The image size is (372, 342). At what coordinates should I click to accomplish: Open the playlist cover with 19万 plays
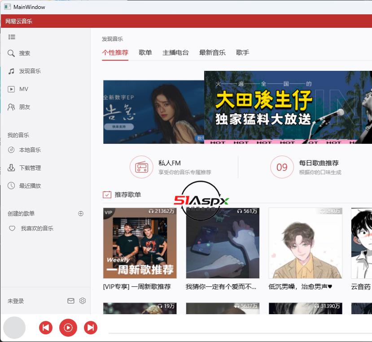point(140,308)
